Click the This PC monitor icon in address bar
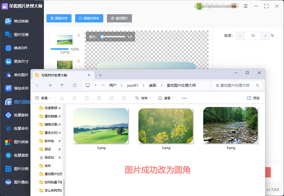Image resolution: width=284 pixels, height=196 pixels. (88, 85)
